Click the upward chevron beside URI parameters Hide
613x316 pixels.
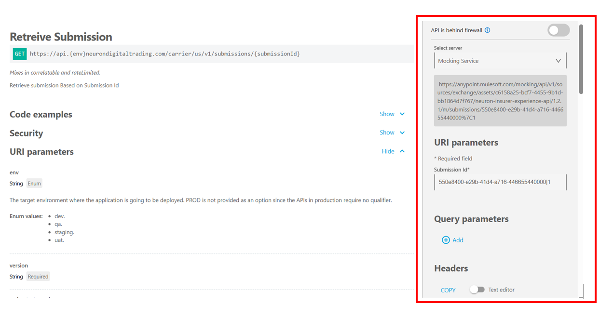pos(403,151)
